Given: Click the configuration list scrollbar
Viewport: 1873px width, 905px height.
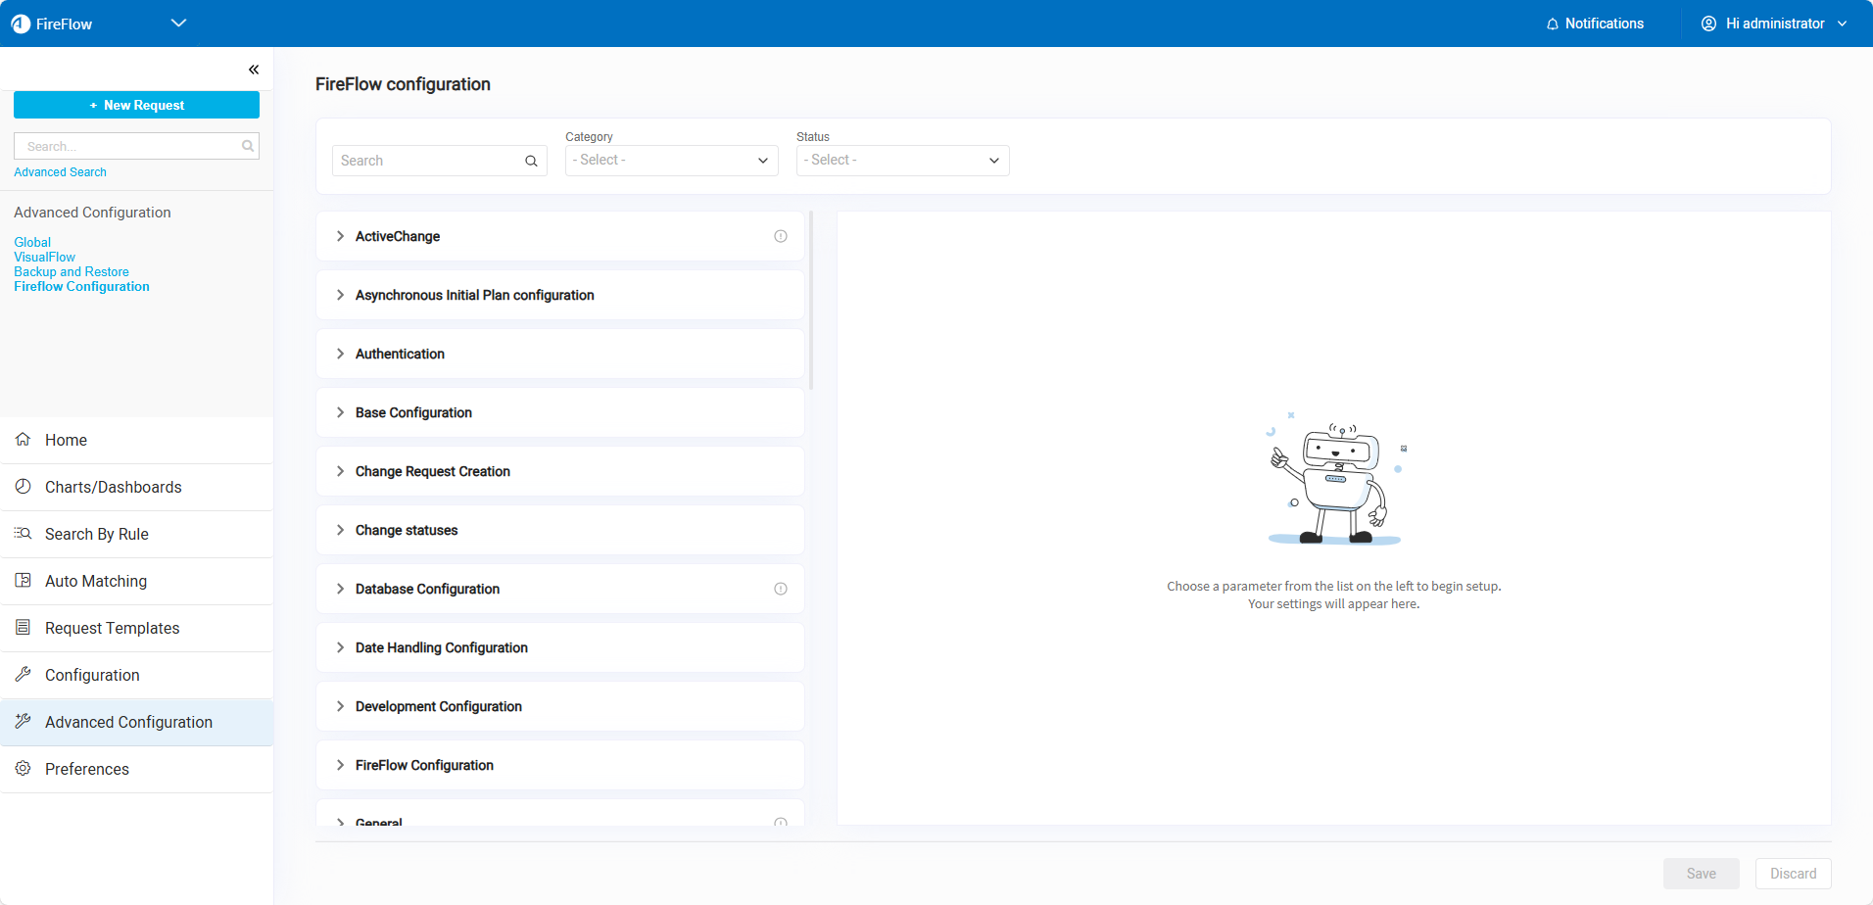Looking at the screenshot, I should click(x=811, y=300).
